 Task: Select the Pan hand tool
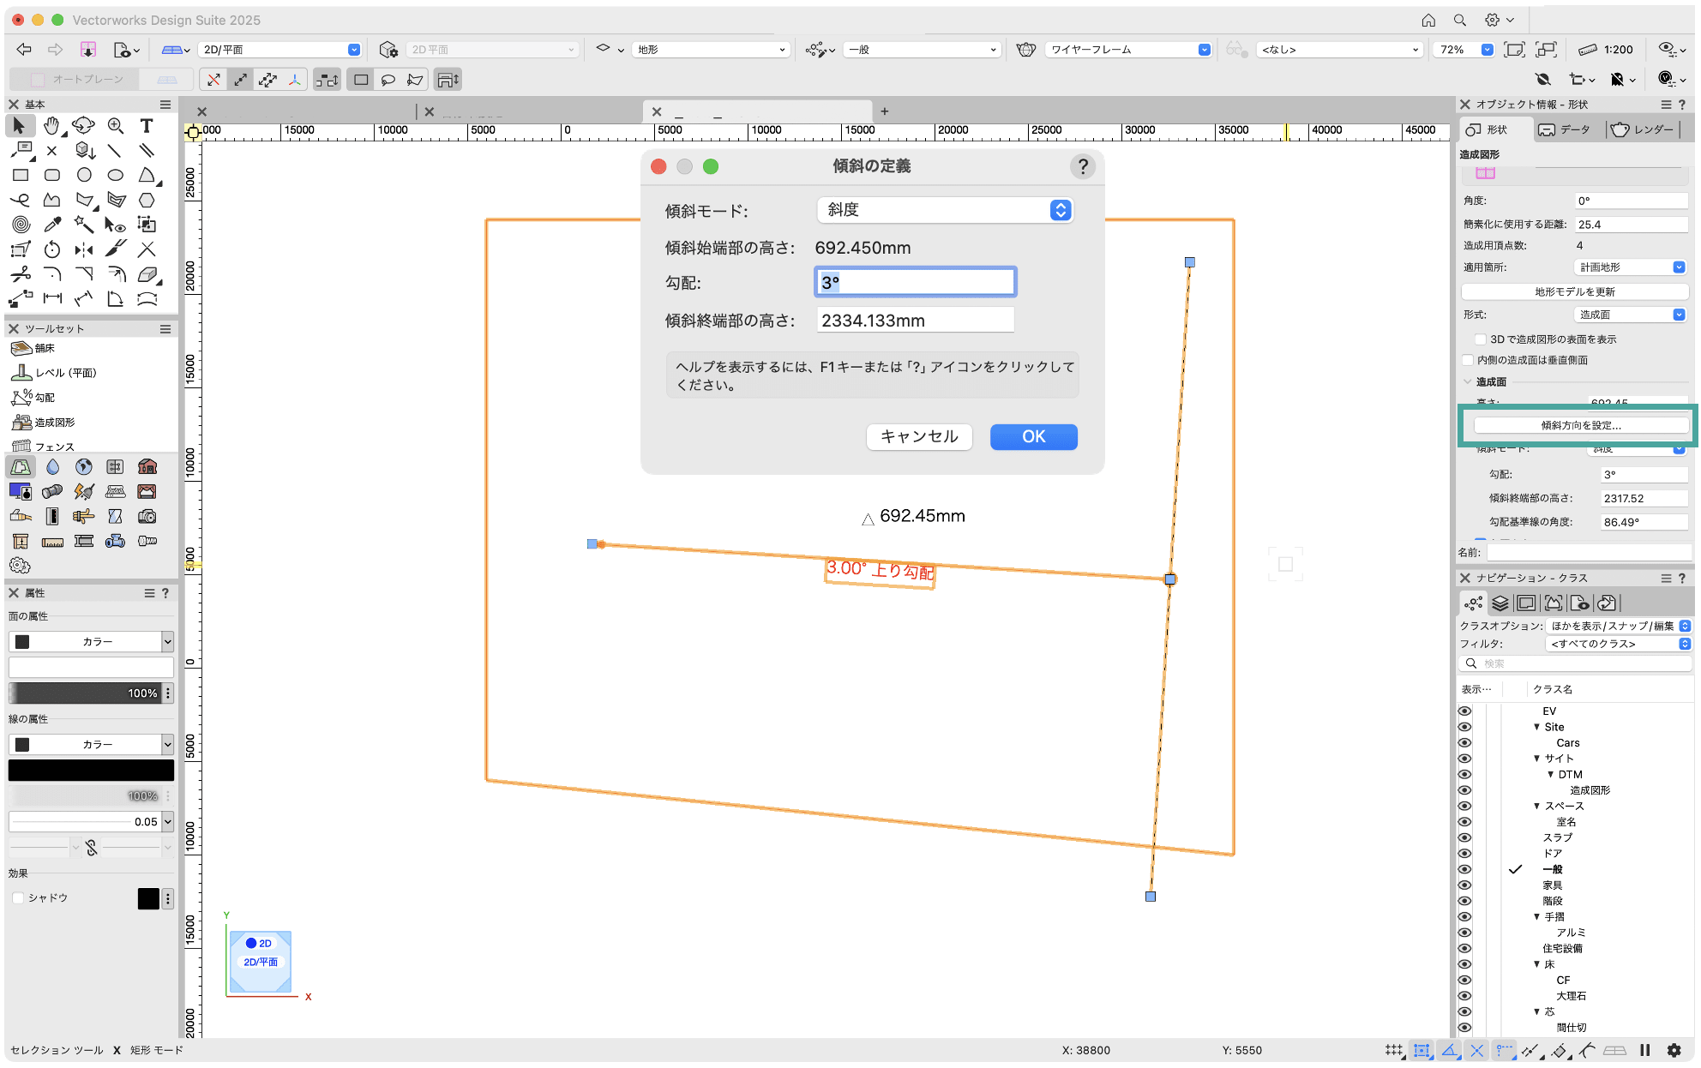[x=51, y=126]
